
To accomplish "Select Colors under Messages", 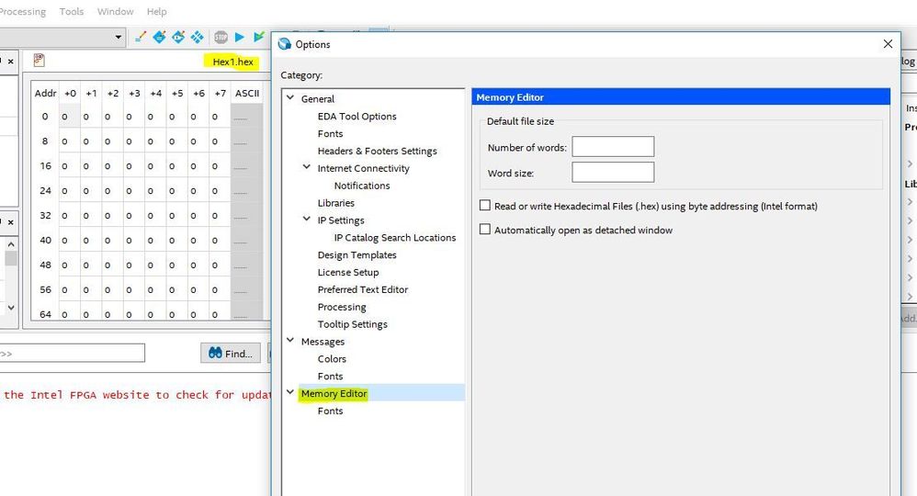I will click(x=332, y=358).
